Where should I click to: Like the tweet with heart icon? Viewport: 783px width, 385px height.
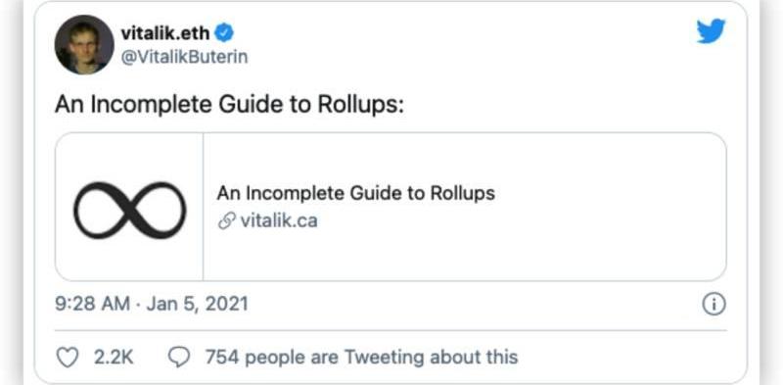68,358
